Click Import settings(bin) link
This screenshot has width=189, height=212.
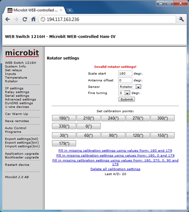(22, 146)
